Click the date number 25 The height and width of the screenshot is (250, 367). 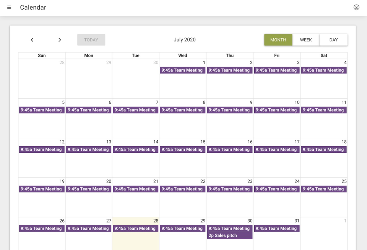(x=344, y=181)
